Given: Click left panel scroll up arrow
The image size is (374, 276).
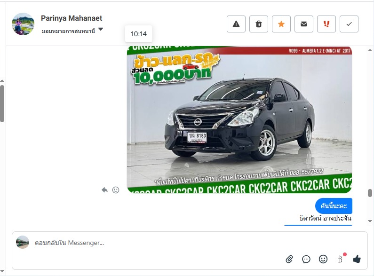Looking at the screenshot, I should (x=2, y=81).
